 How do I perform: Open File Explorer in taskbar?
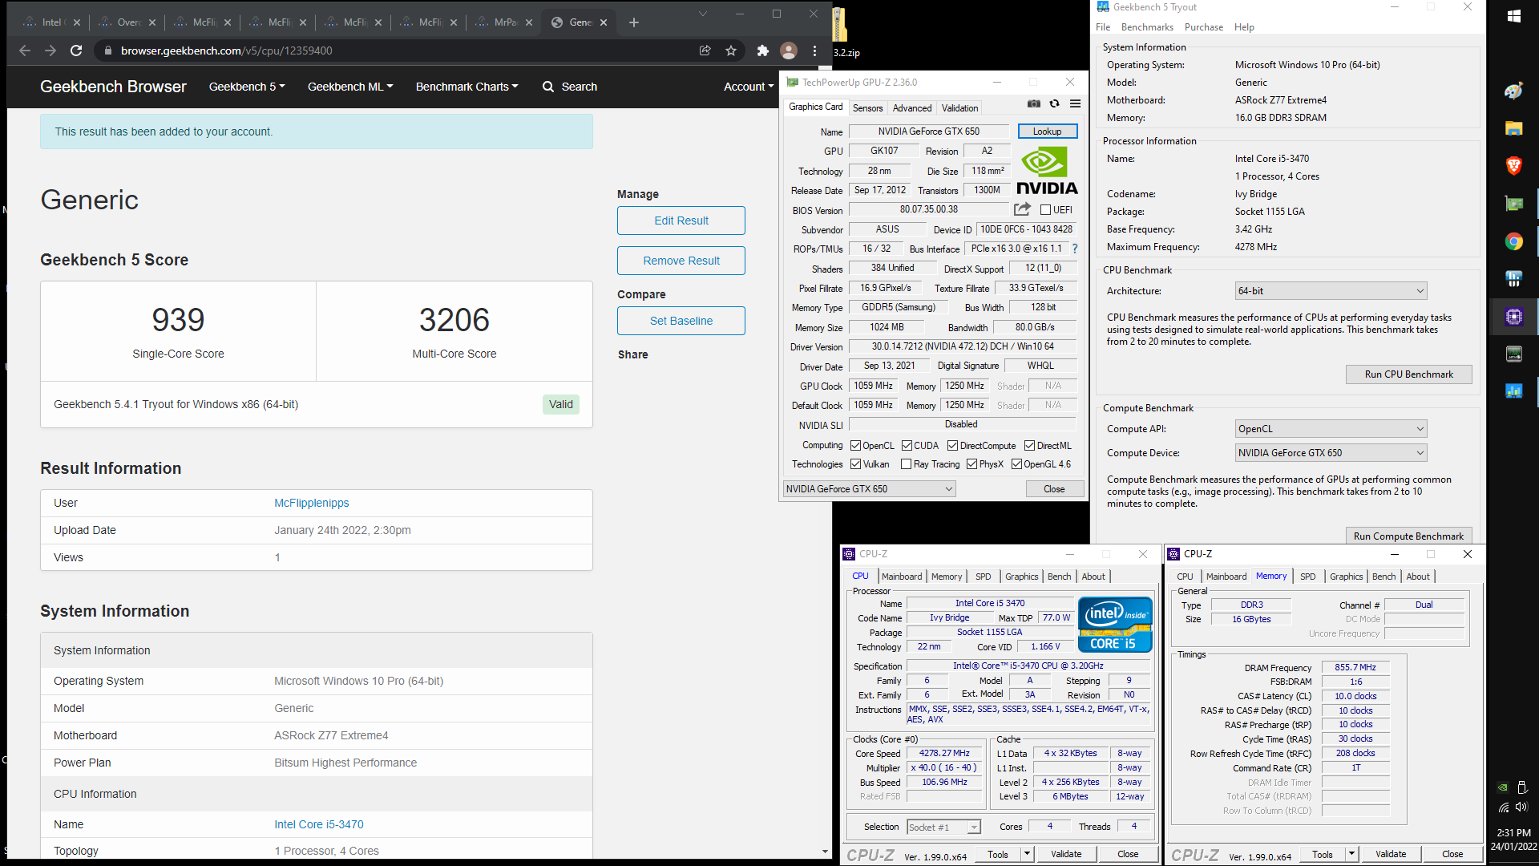(x=1514, y=128)
